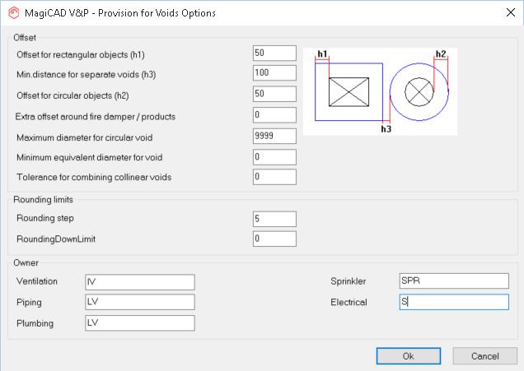Click the Ok button
This screenshot has width=524, height=371.
tap(408, 356)
